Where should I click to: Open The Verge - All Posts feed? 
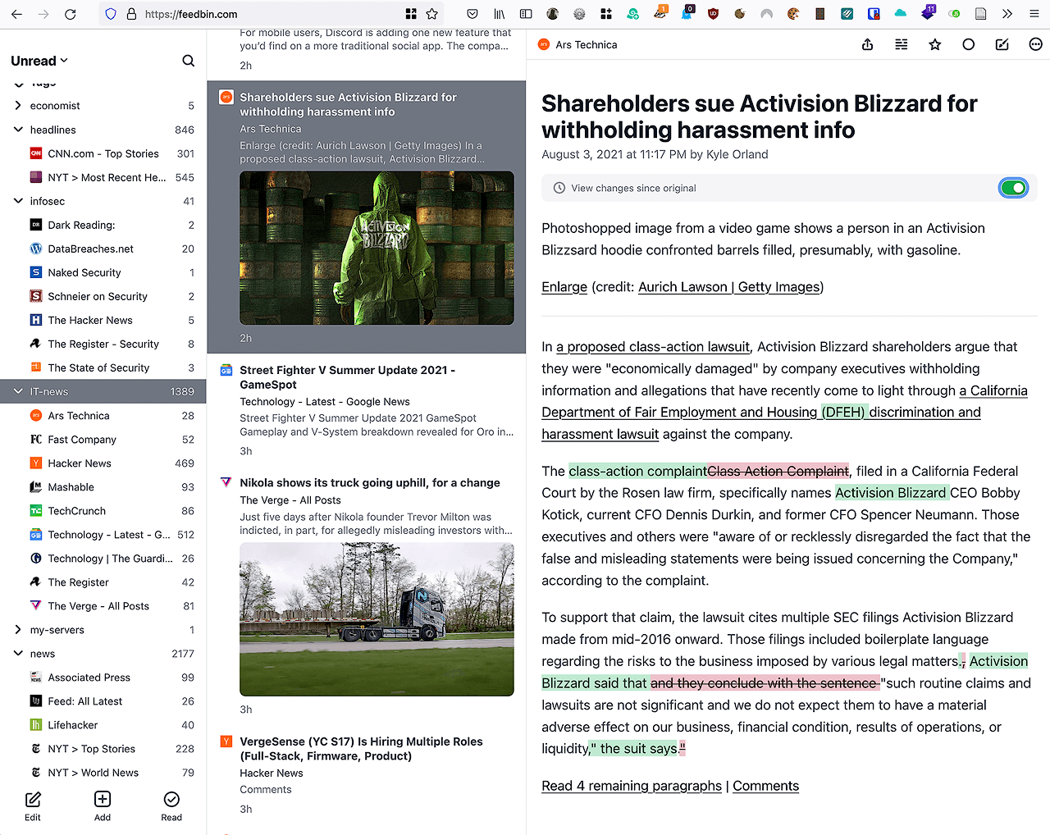click(x=103, y=606)
